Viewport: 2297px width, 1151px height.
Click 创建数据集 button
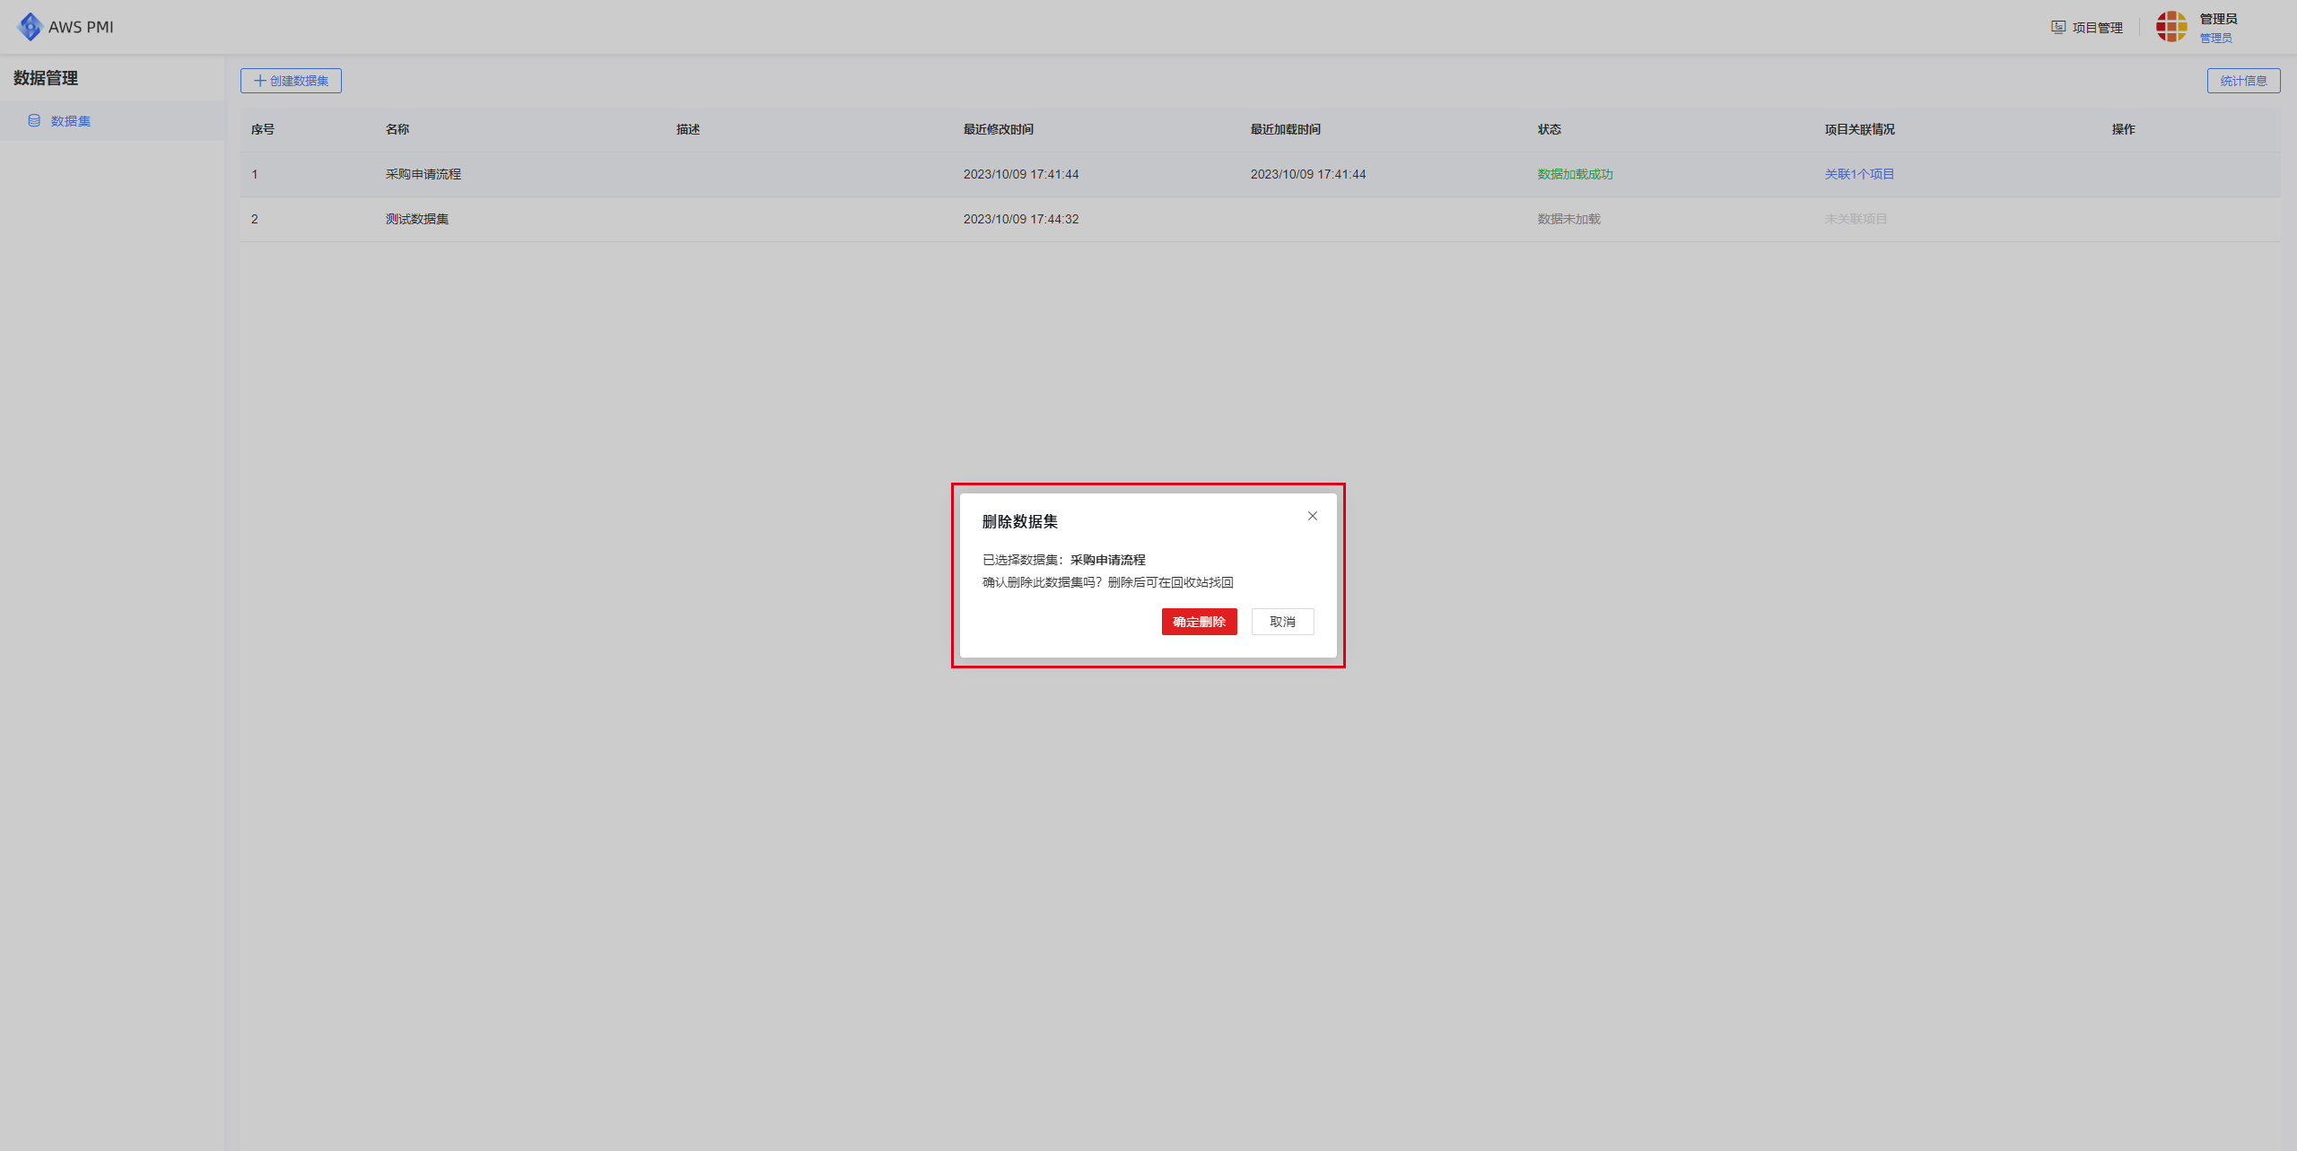[x=291, y=81]
